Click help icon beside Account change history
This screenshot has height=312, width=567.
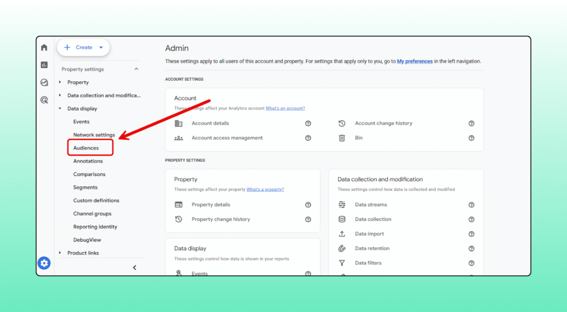tap(471, 123)
